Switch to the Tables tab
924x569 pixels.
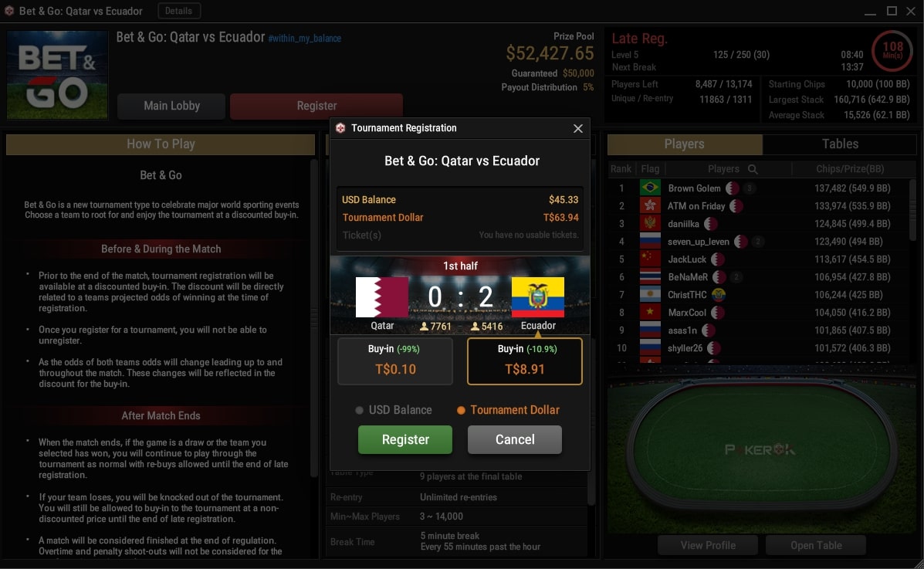point(840,144)
